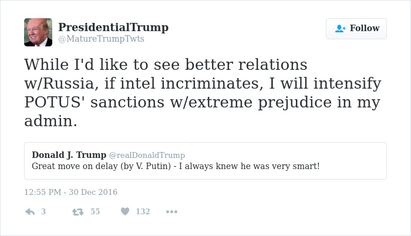Image resolution: width=411 pixels, height=236 pixels.
Task: Like the tweet with the heart icon
Action: [x=124, y=211]
